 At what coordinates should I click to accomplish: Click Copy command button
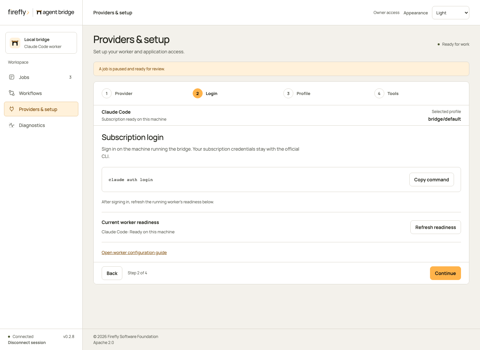(431, 180)
